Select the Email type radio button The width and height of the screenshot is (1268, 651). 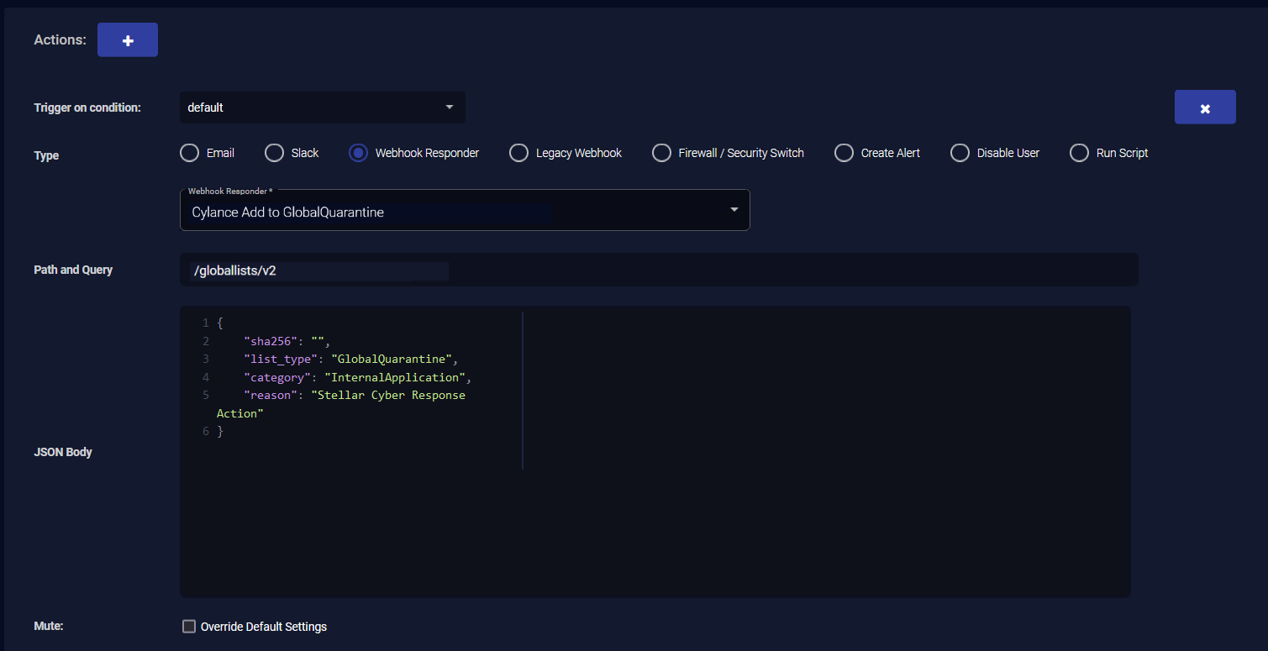tap(190, 153)
